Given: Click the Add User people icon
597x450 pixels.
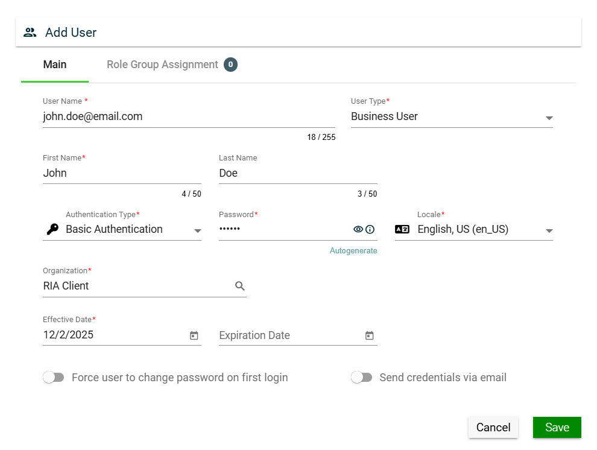Looking at the screenshot, I should (x=30, y=33).
